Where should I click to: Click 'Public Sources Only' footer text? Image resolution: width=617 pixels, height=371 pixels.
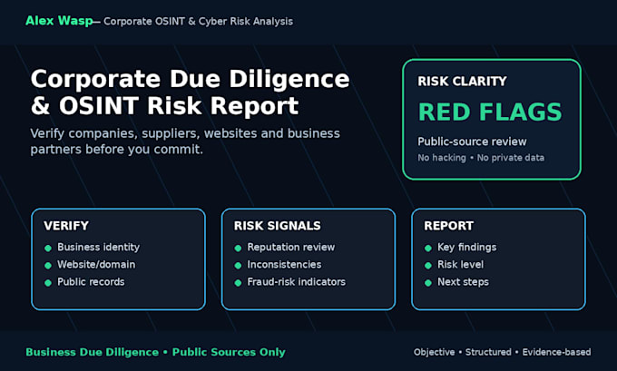[x=229, y=352]
